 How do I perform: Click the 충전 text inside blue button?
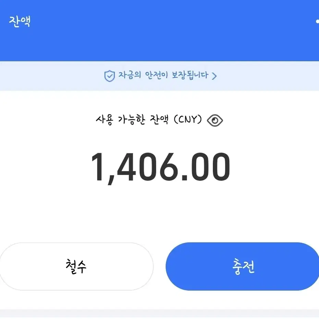tap(243, 266)
